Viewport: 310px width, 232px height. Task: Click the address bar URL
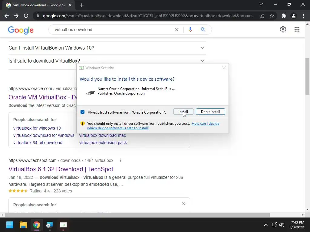click(x=148, y=16)
